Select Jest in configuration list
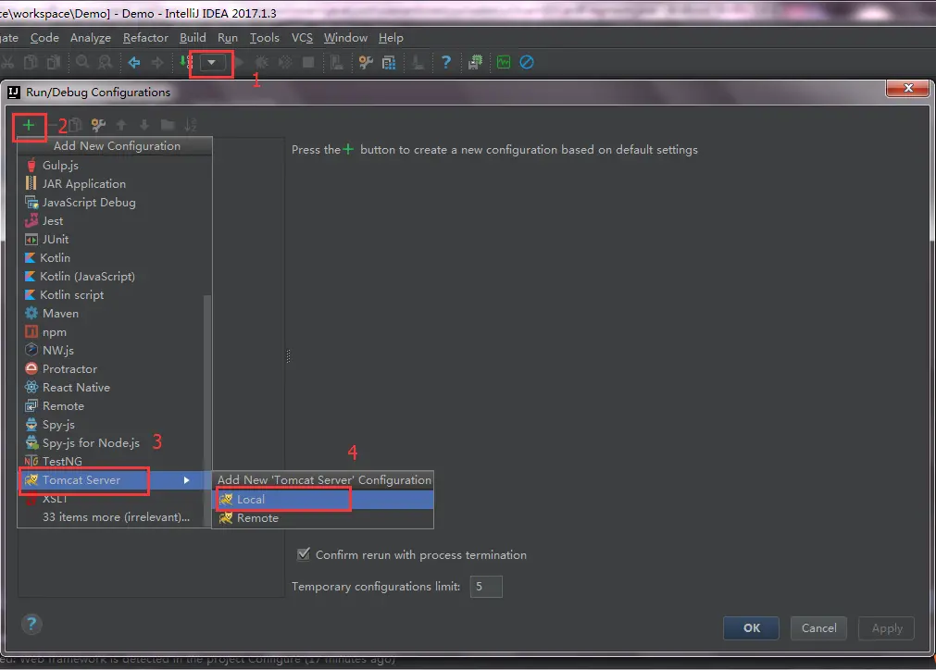The image size is (936, 670). click(x=115, y=221)
